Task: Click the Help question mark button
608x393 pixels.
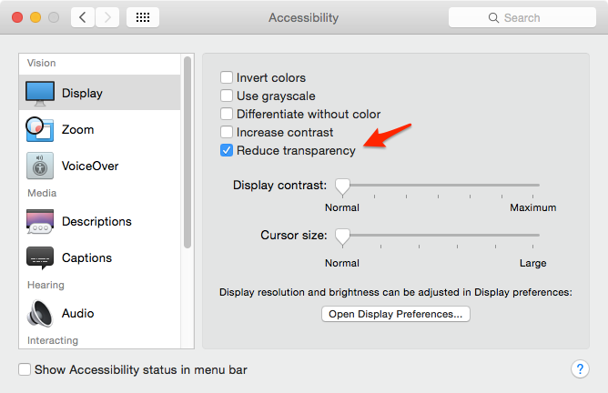Action: pos(581,369)
